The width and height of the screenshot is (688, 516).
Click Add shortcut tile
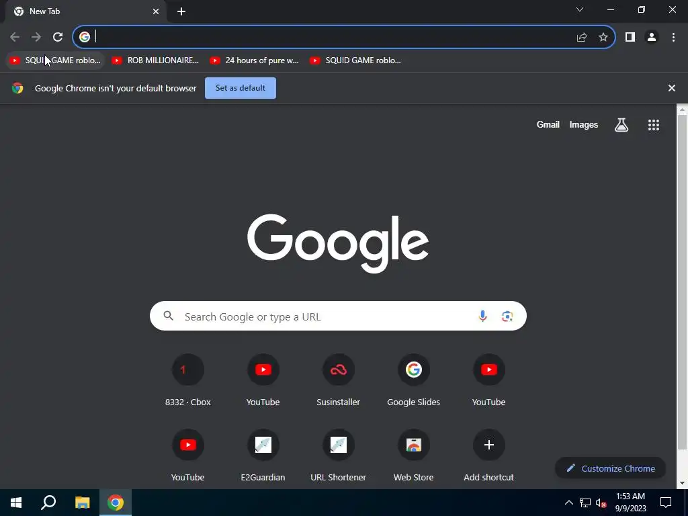[489, 456]
